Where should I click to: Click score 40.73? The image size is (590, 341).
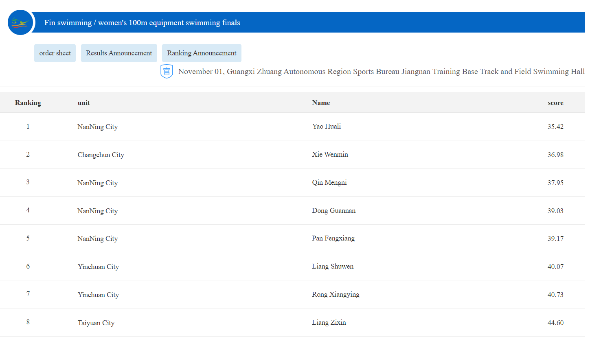[555, 295]
